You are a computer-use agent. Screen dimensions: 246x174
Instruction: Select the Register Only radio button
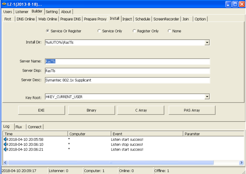coord(134,31)
